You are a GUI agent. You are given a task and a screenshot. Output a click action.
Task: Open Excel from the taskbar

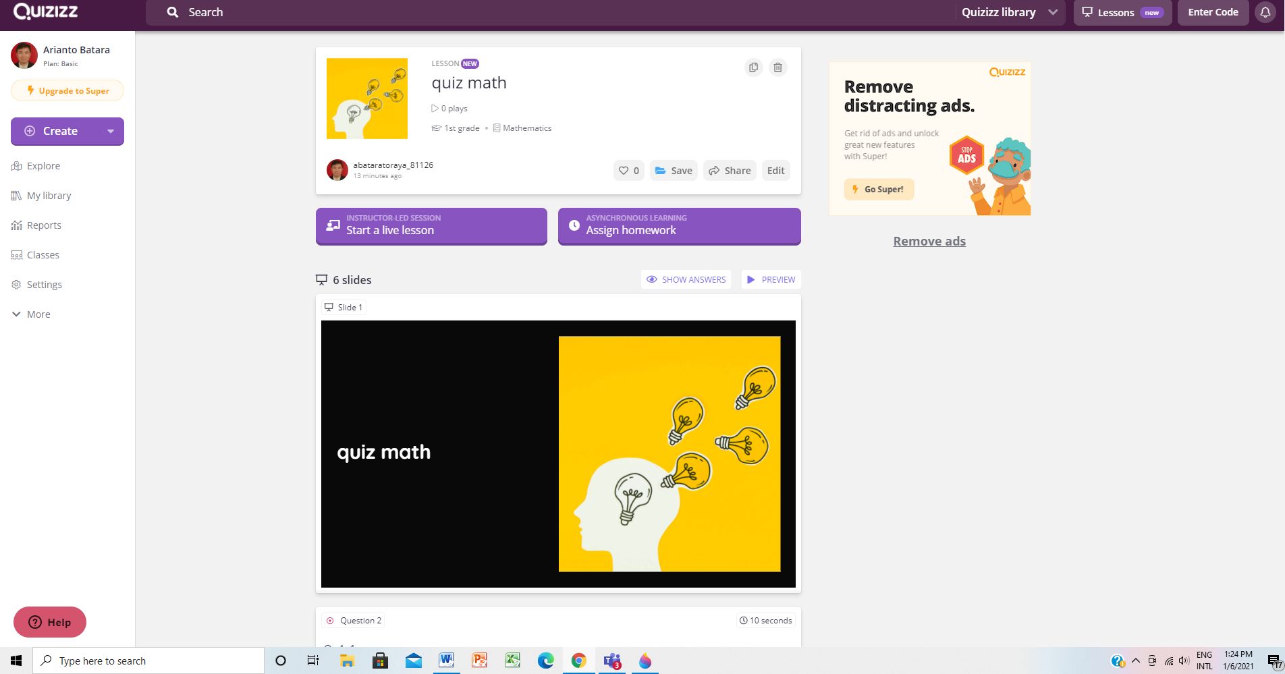point(512,661)
